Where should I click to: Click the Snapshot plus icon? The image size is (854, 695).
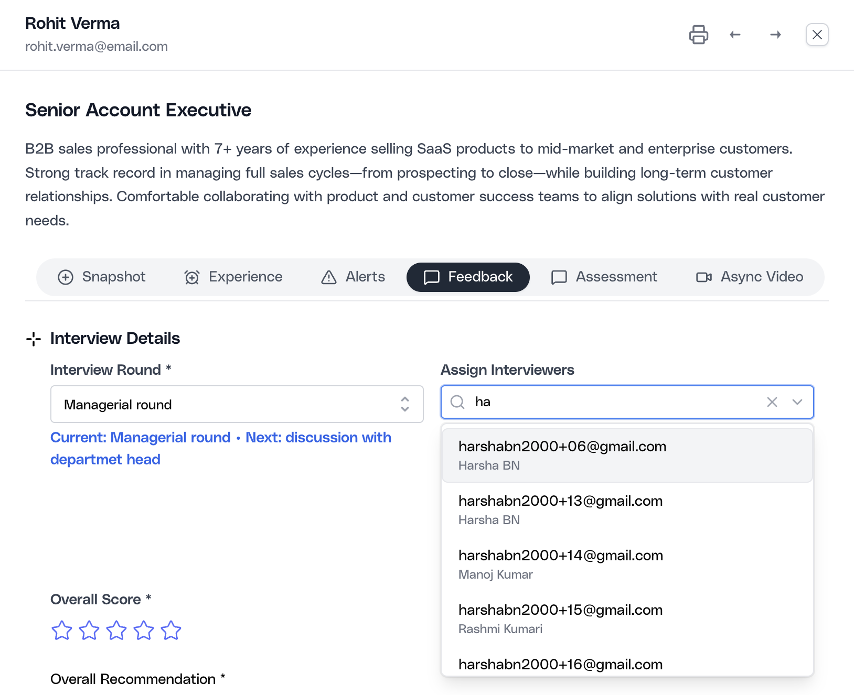tap(66, 277)
